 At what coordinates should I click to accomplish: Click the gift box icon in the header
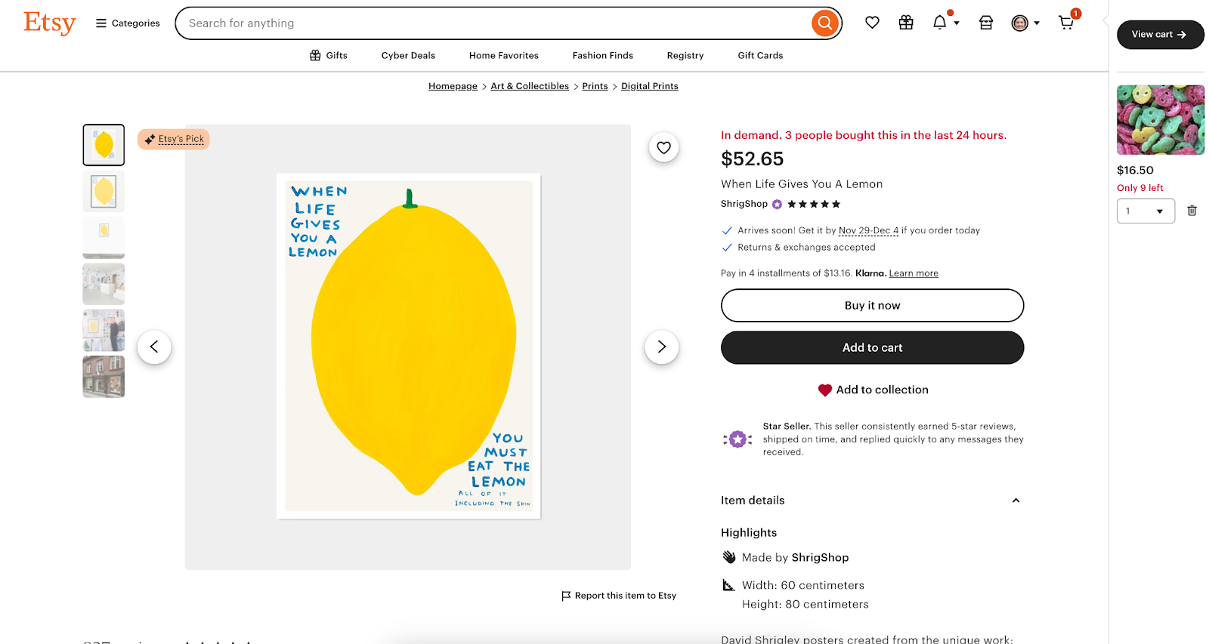(905, 23)
